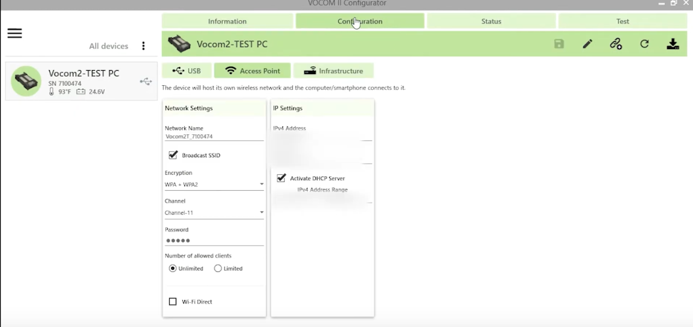
Task: Select the USB mode button
Action: [186, 71]
